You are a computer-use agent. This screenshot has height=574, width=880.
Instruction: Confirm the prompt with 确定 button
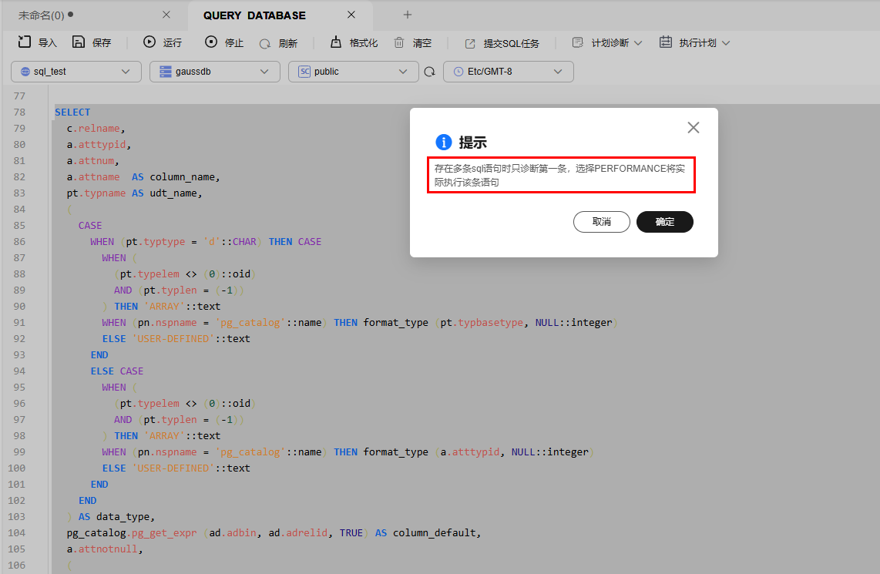(x=665, y=222)
